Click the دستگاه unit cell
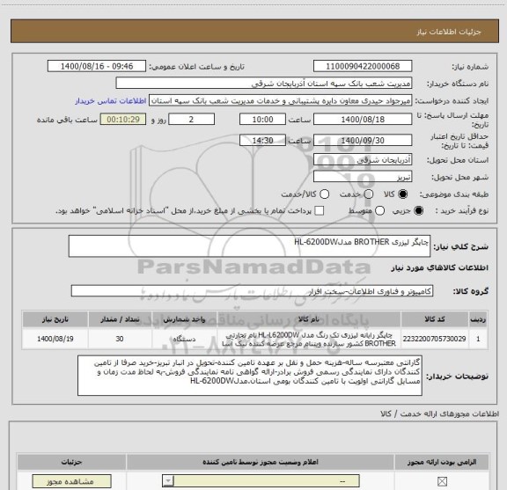The width and height of the screenshot is (507, 490). 184,339
